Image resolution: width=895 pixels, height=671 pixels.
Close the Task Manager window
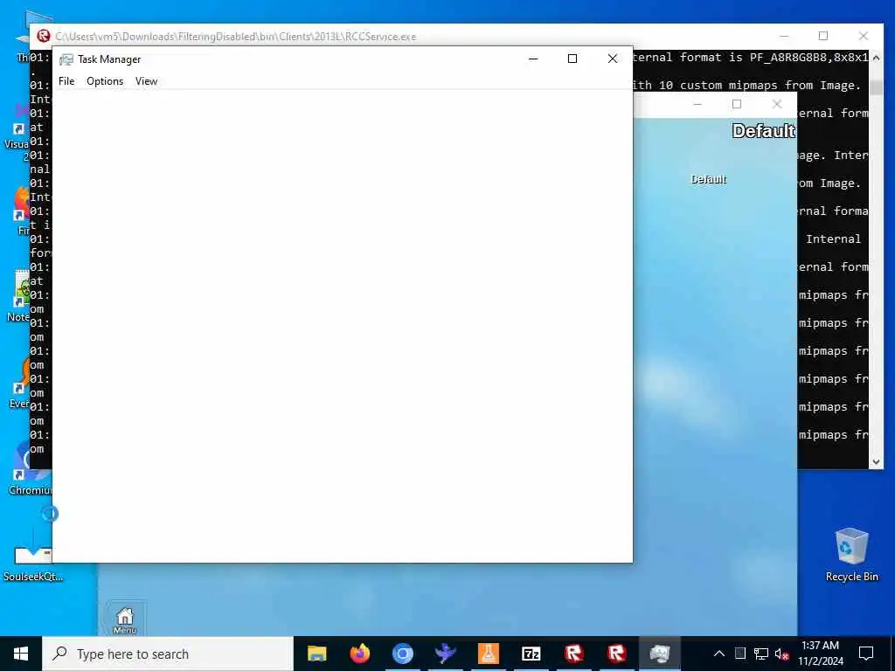[613, 59]
